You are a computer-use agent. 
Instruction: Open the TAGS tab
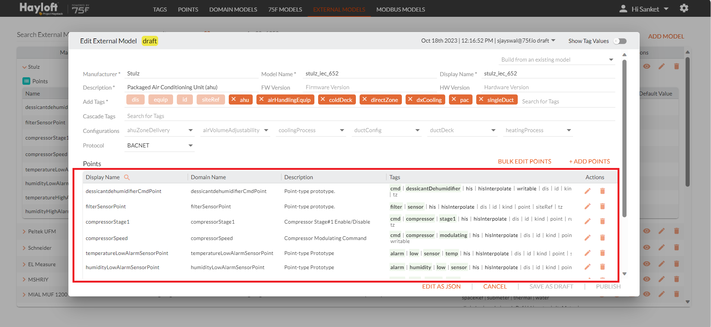(160, 9)
